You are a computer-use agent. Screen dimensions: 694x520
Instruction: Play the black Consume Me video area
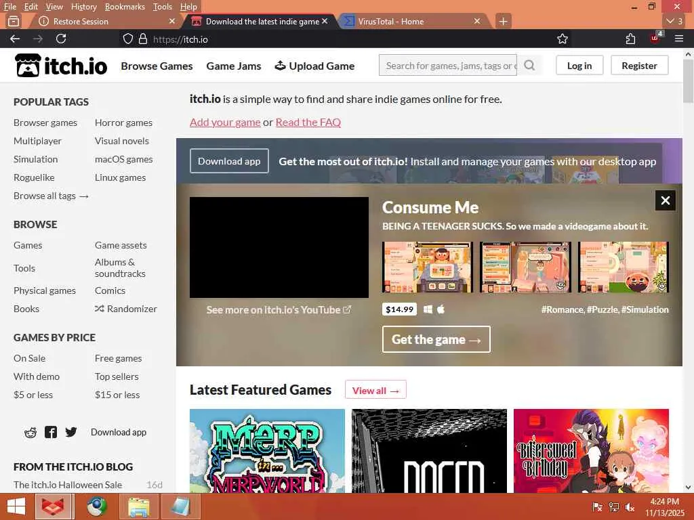click(279, 247)
